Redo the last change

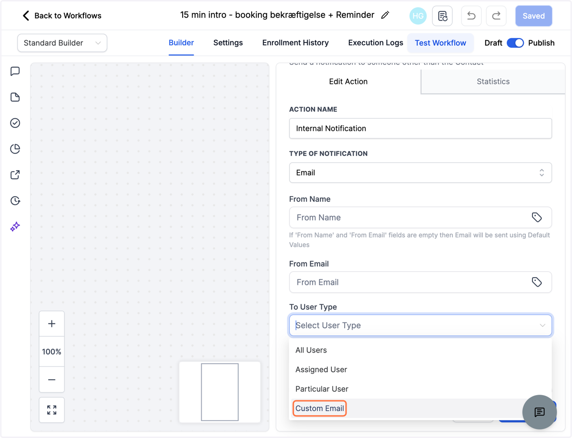(x=496, y=16)
